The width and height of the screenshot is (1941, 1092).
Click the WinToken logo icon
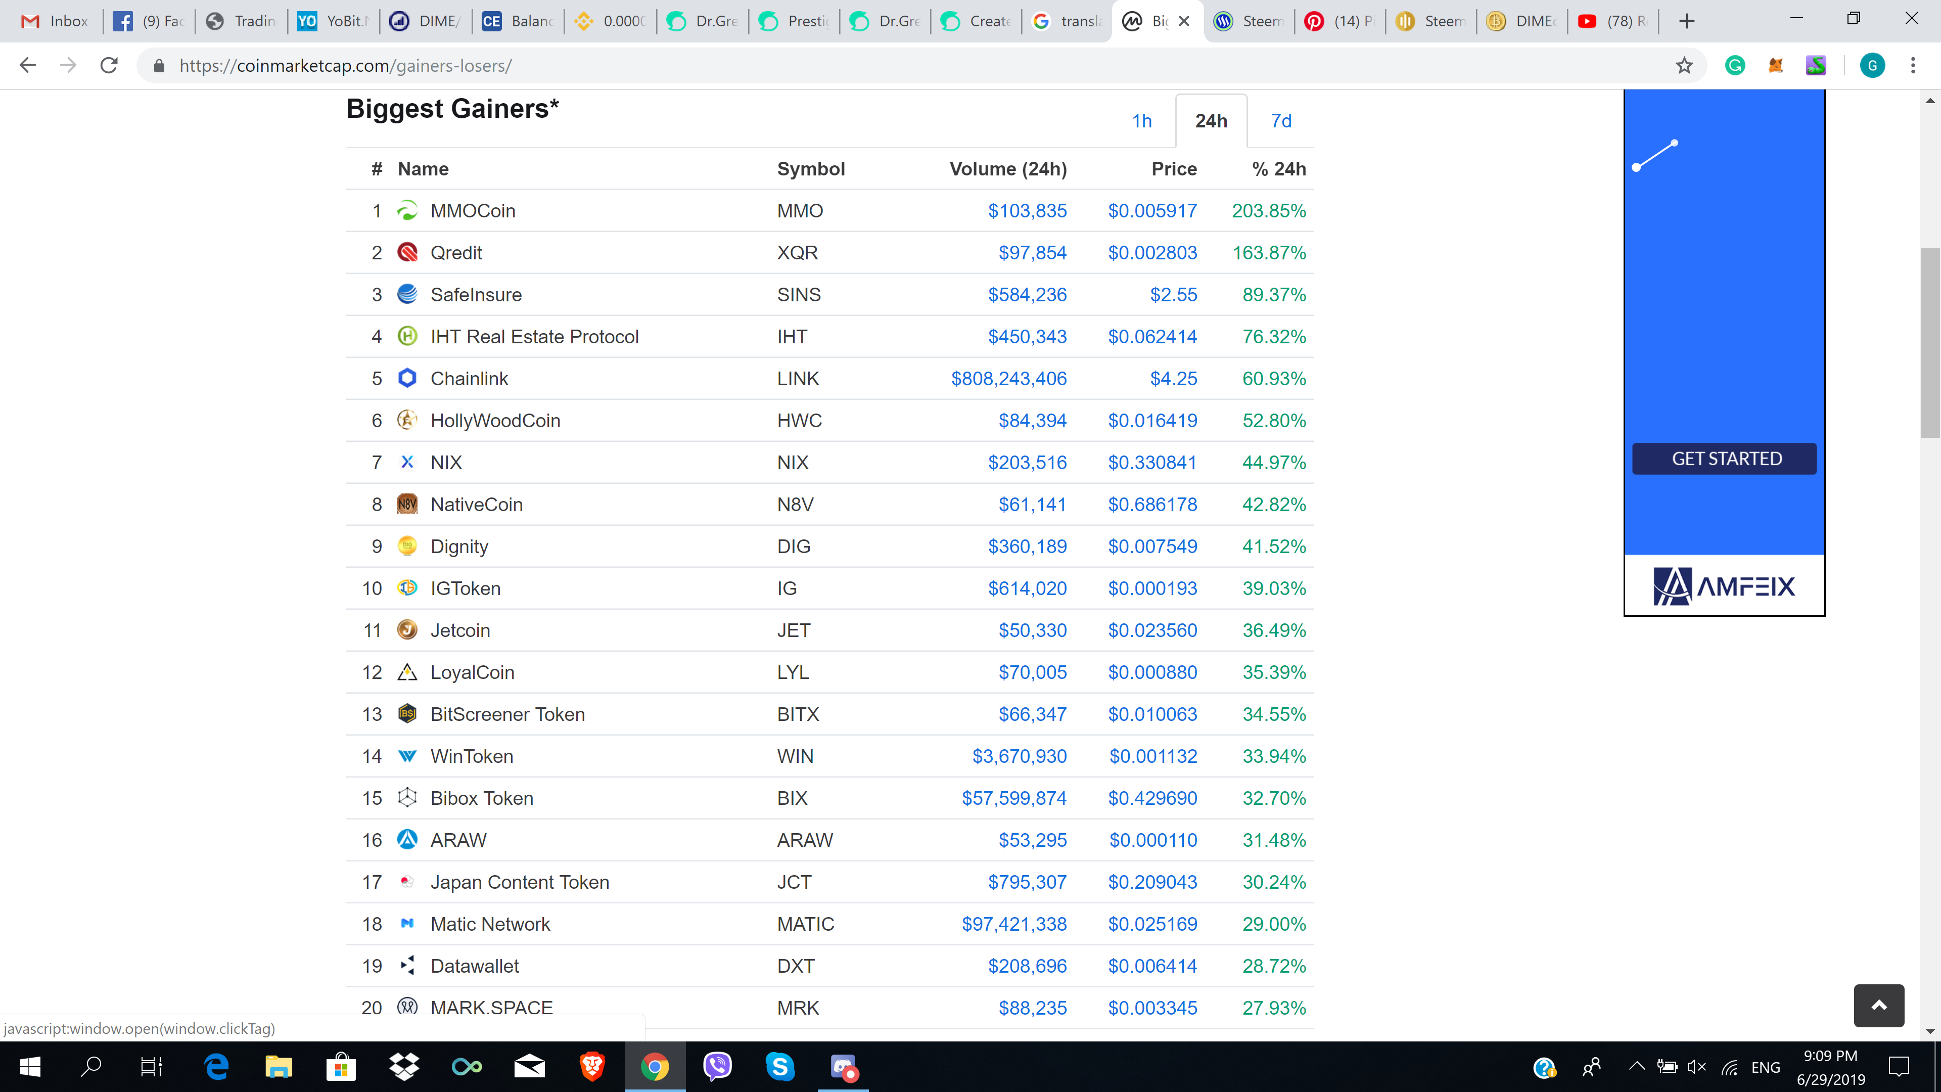[x=407, y=756]
